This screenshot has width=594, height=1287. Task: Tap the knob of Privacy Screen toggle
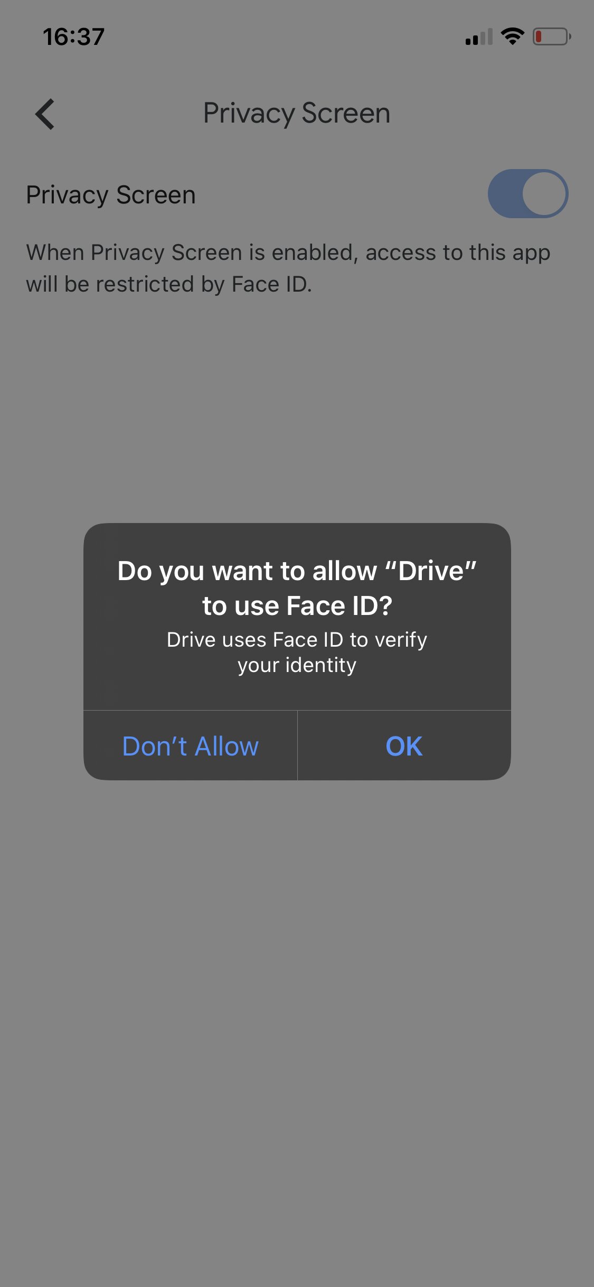click(544, 193)
